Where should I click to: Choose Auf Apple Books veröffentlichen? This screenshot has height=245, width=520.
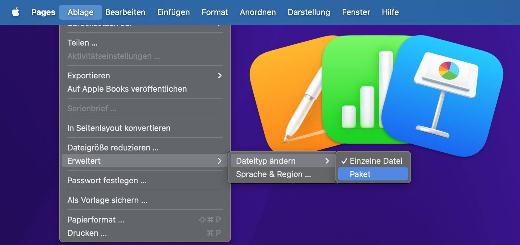(x=127, y=89)
